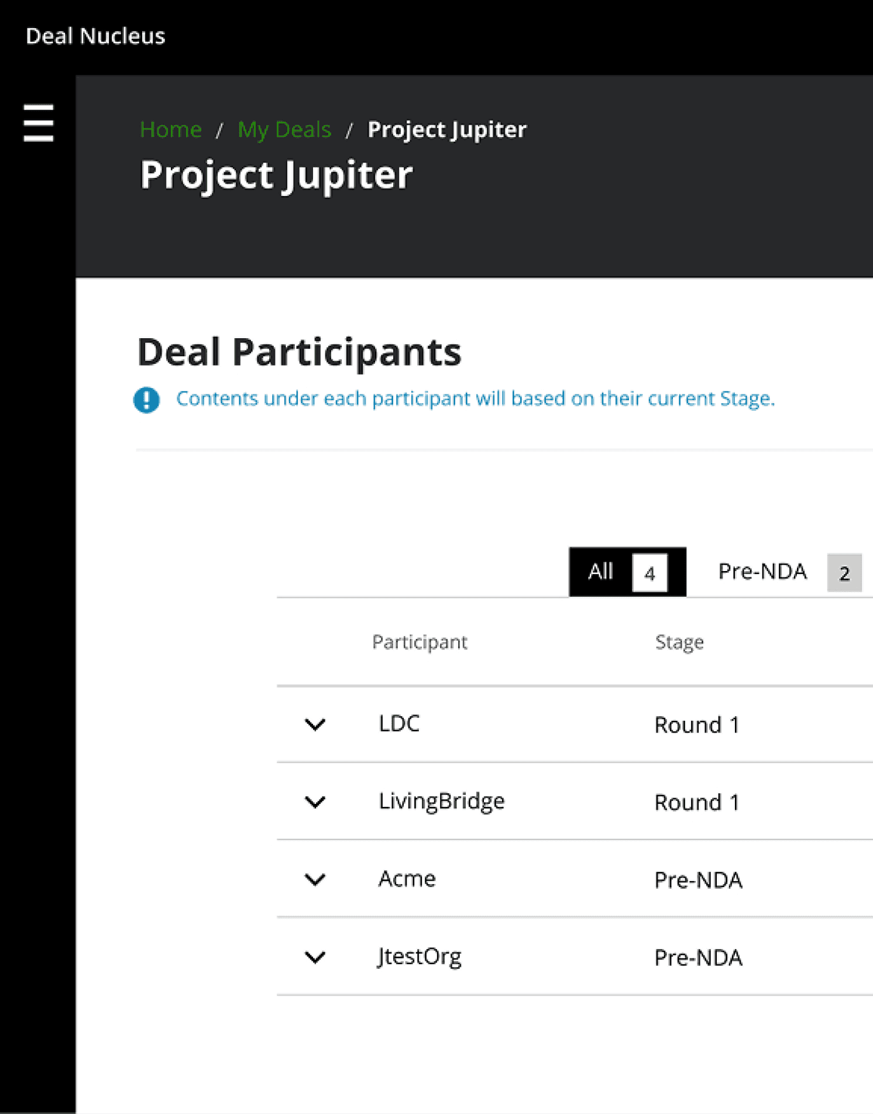Viewport: 873px width, 1114px height.
Task: Click the Acme participant name
Action: tap(407, 879)
